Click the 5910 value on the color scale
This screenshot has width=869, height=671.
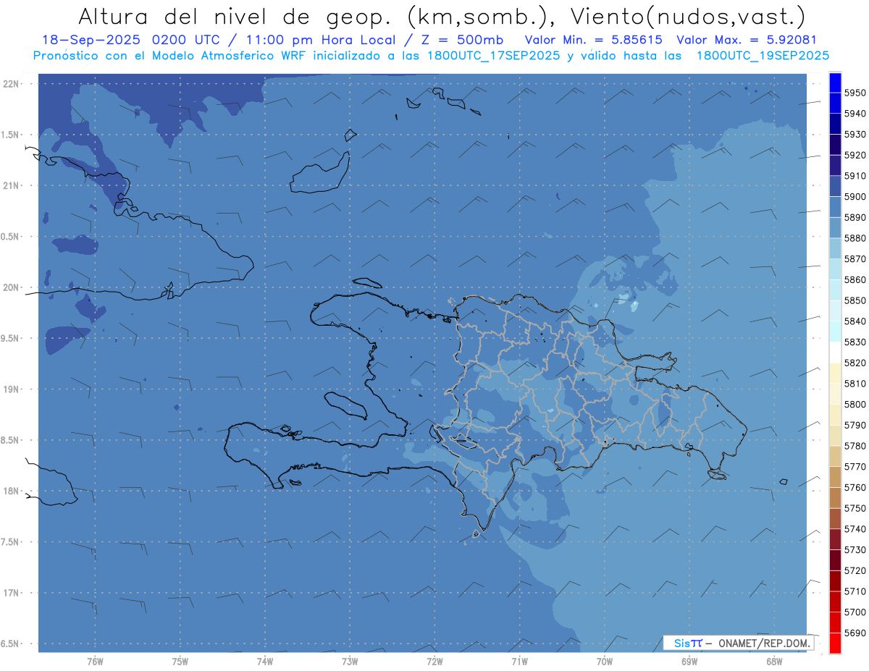855,176
